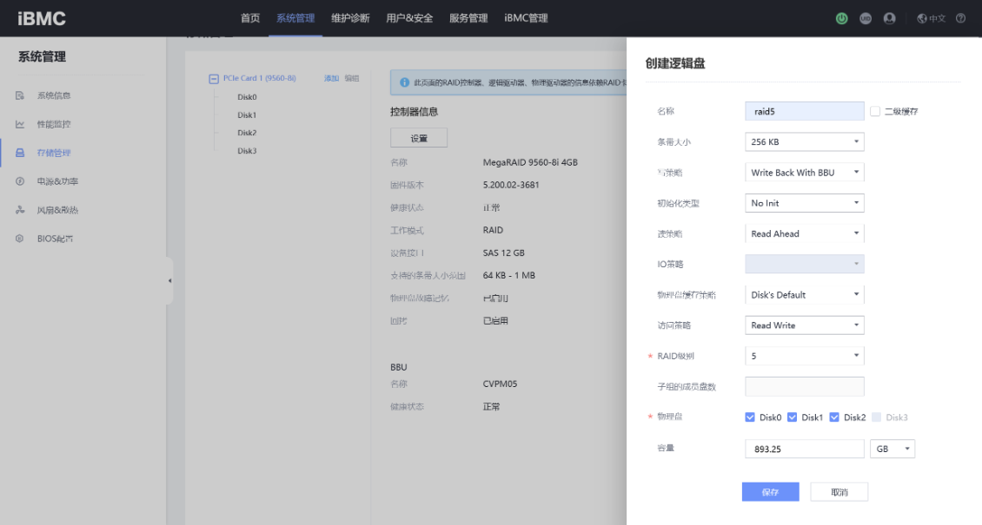Open the Disk's Default cache dropdown

point(804,294)
